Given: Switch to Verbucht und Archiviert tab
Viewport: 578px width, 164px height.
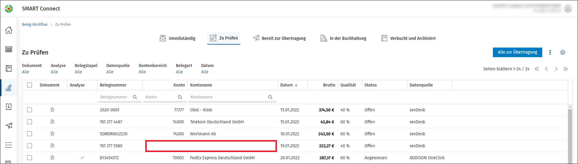Looking at the screenshot, I should point(408,38).
